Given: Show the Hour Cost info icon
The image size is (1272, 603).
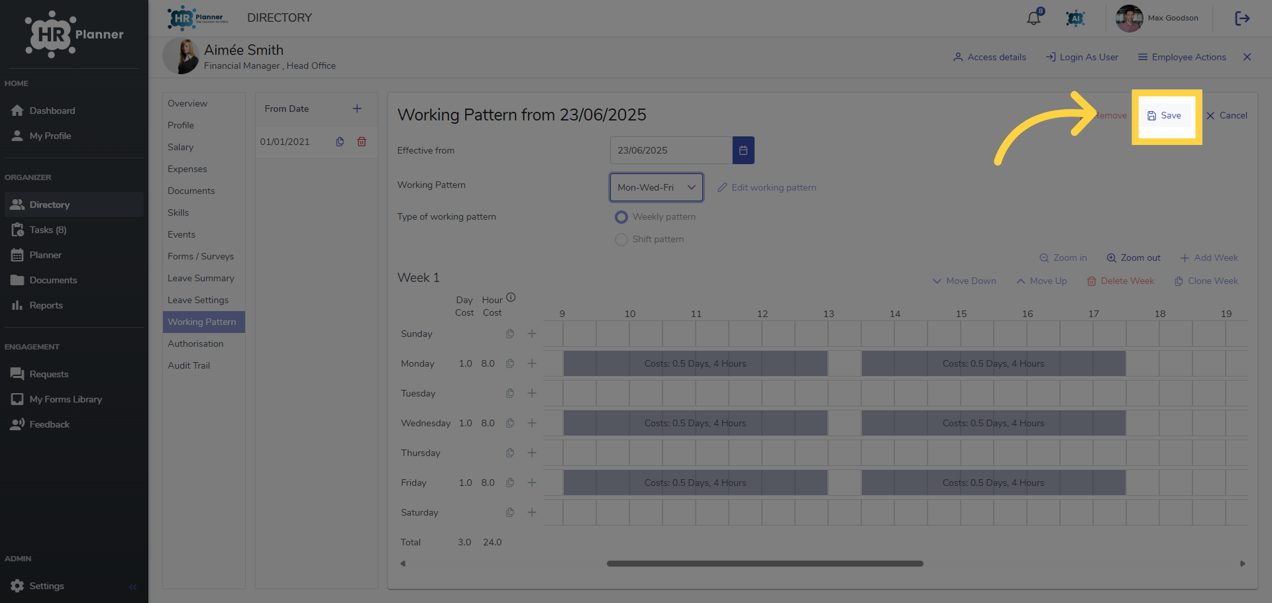Looking at the screenshot, I should (x=511, y=297).
